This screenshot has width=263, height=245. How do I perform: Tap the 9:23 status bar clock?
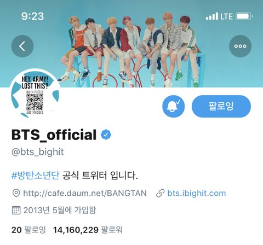click(x=32, y=16)
